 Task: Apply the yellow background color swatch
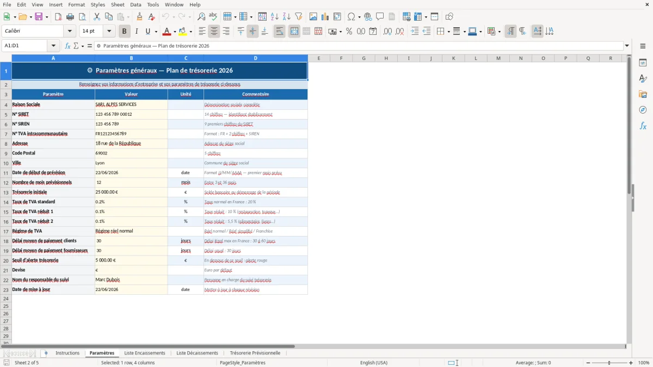pos(182,32)
